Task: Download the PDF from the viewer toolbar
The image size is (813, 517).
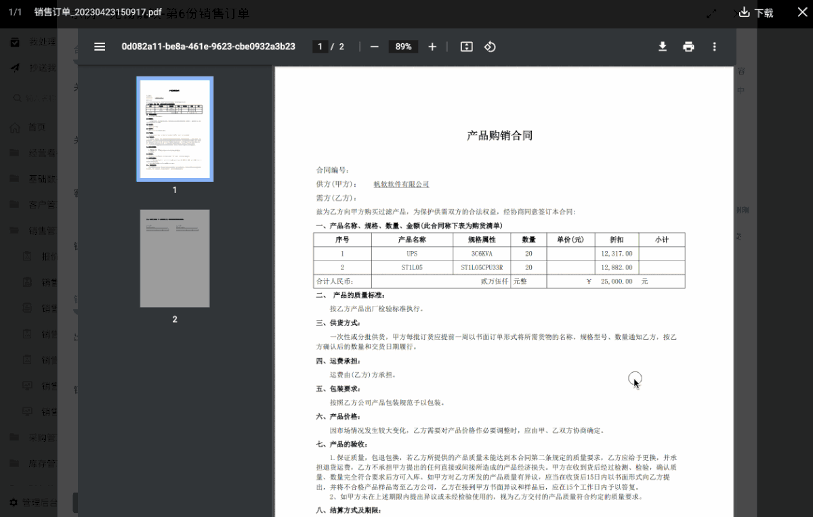Action: [663, 47]
